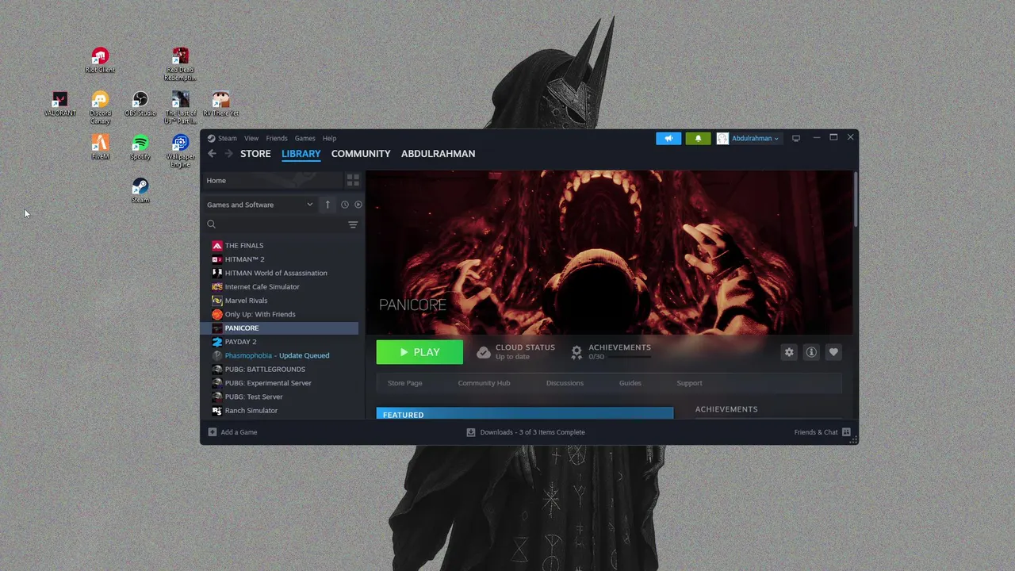Select VALORANT desktop shortcut
Screen dimensions: 1015x571
[x=59, y=104]
